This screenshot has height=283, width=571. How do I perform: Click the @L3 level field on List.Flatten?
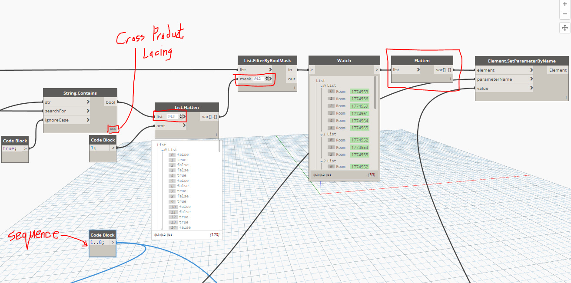click(172, 116)
